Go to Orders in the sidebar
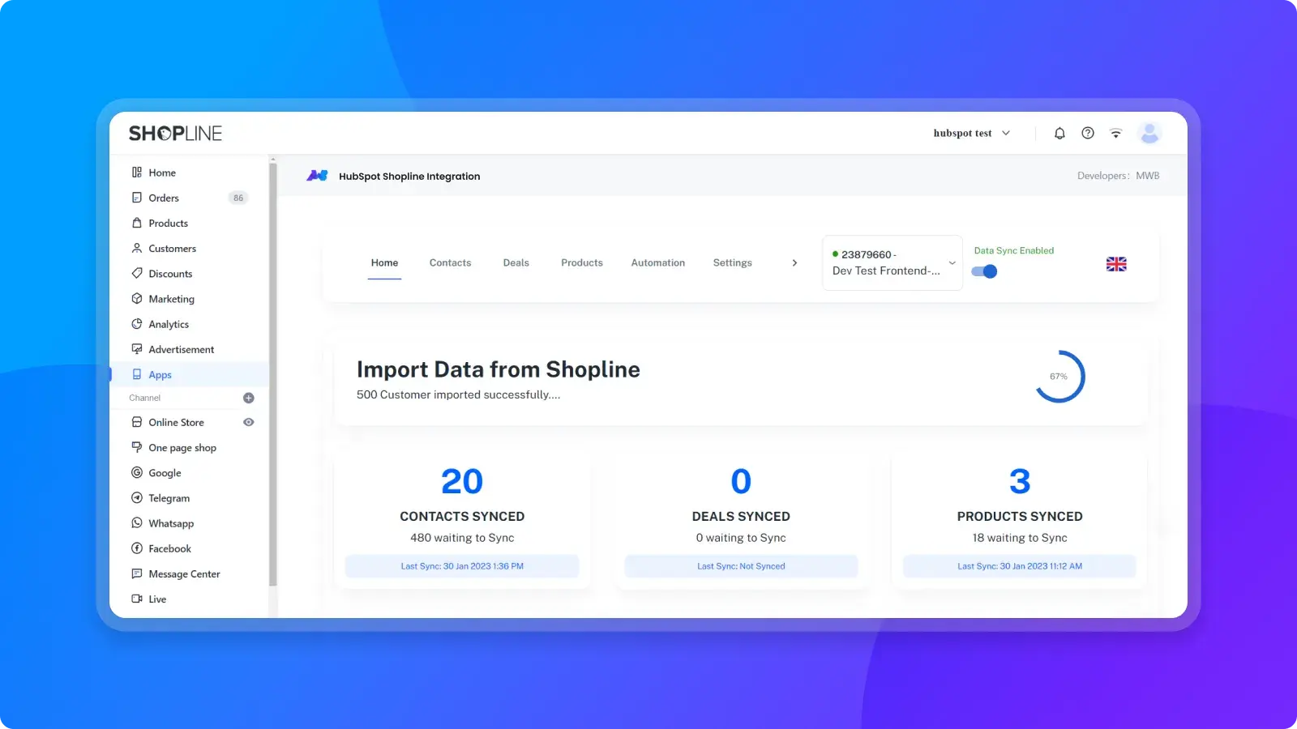1297x729 pixels. coord(164,198)
